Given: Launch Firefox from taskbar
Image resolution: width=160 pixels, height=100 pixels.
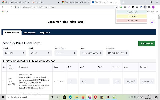Looking at the screenshot, I should click(83, 97).
